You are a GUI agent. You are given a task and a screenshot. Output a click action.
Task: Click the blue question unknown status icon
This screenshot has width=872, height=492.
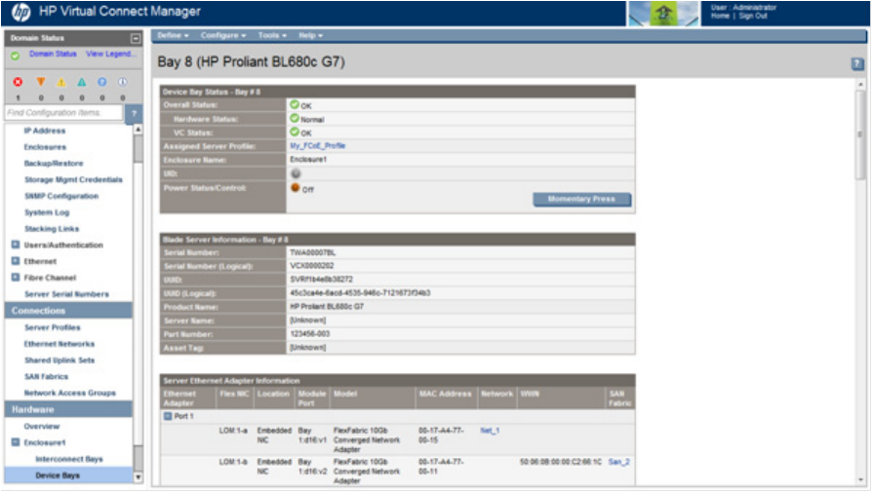(102, 82)
